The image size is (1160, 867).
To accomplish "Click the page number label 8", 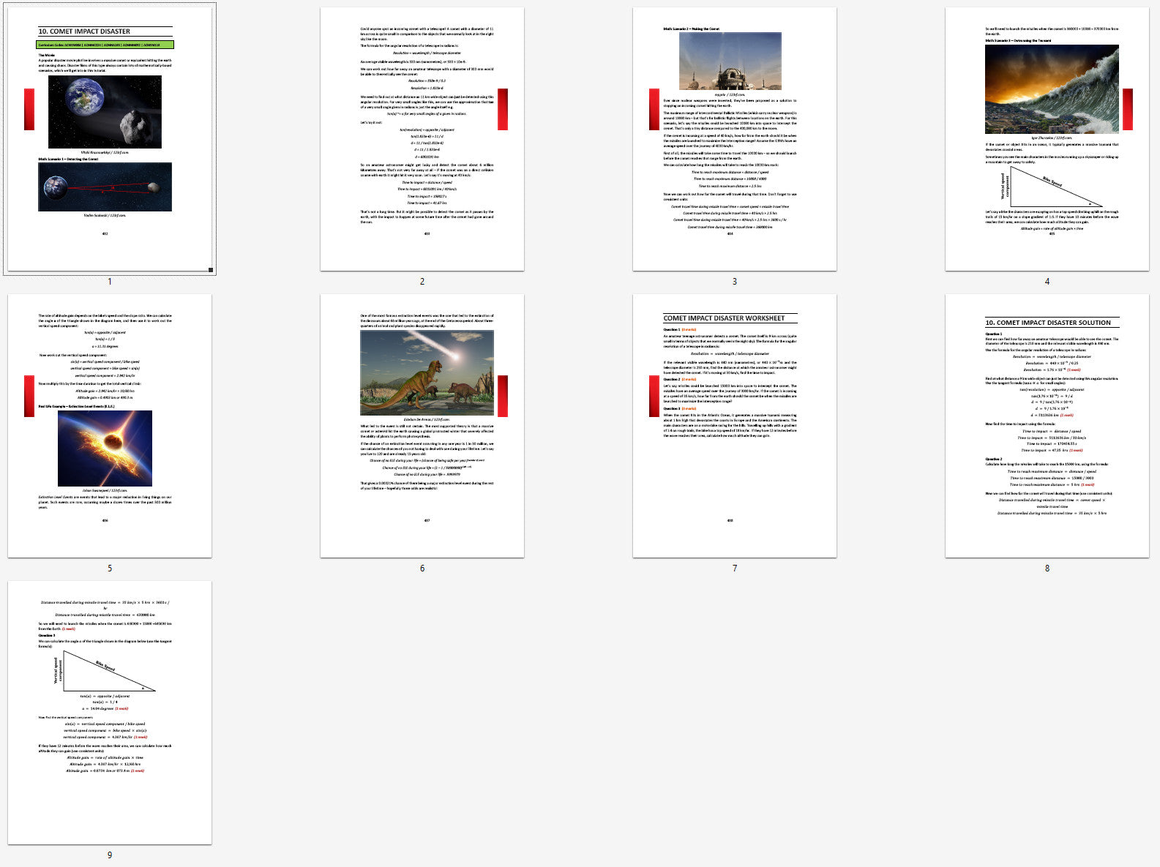I will pyautogui.click(x=1047, y=568).
